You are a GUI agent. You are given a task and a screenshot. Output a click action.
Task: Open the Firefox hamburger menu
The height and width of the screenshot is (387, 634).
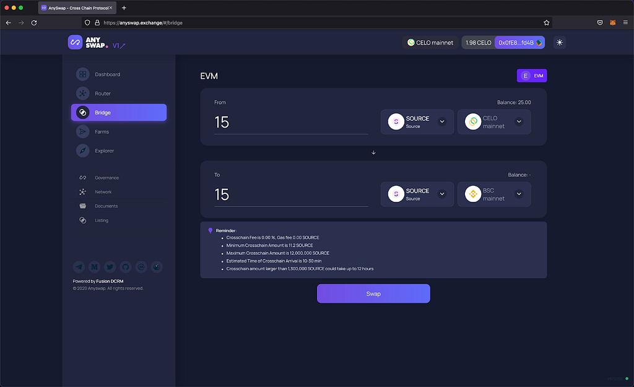625,23
